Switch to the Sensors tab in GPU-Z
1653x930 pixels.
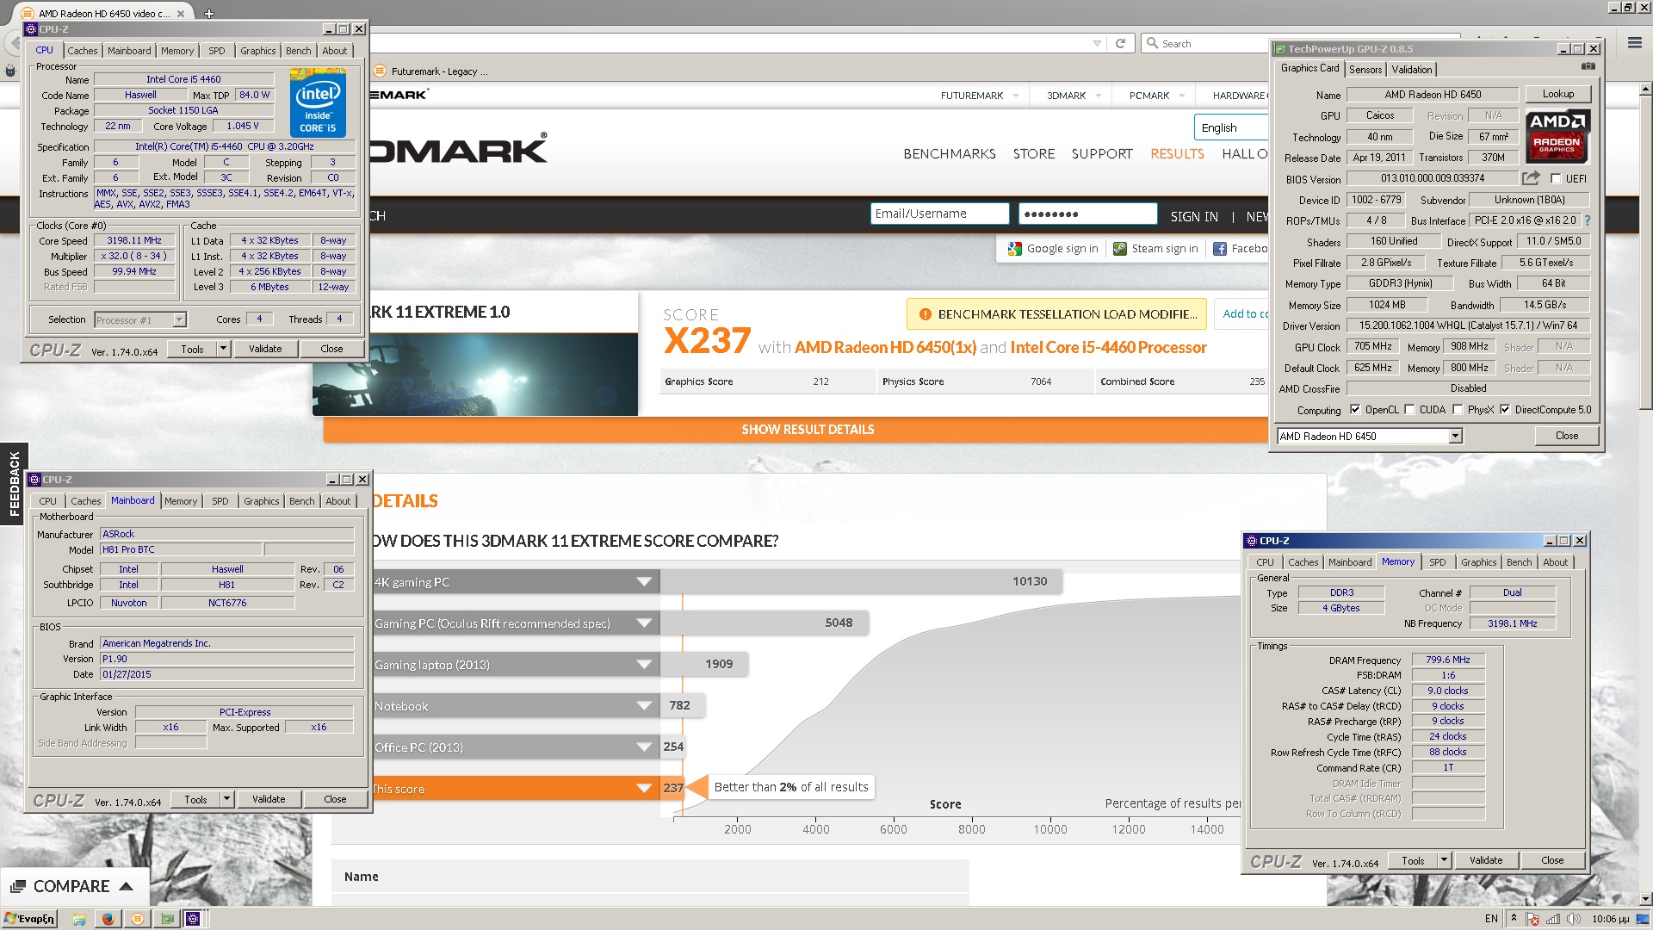pos(1365,70)
